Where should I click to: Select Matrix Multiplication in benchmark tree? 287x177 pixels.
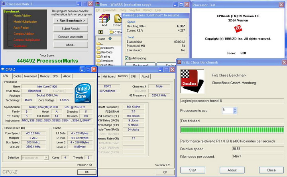[x=25, y=22]
